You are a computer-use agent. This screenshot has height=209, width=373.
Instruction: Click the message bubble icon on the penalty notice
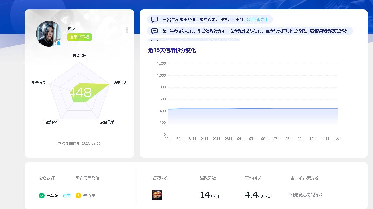click(x=154, y=31)
